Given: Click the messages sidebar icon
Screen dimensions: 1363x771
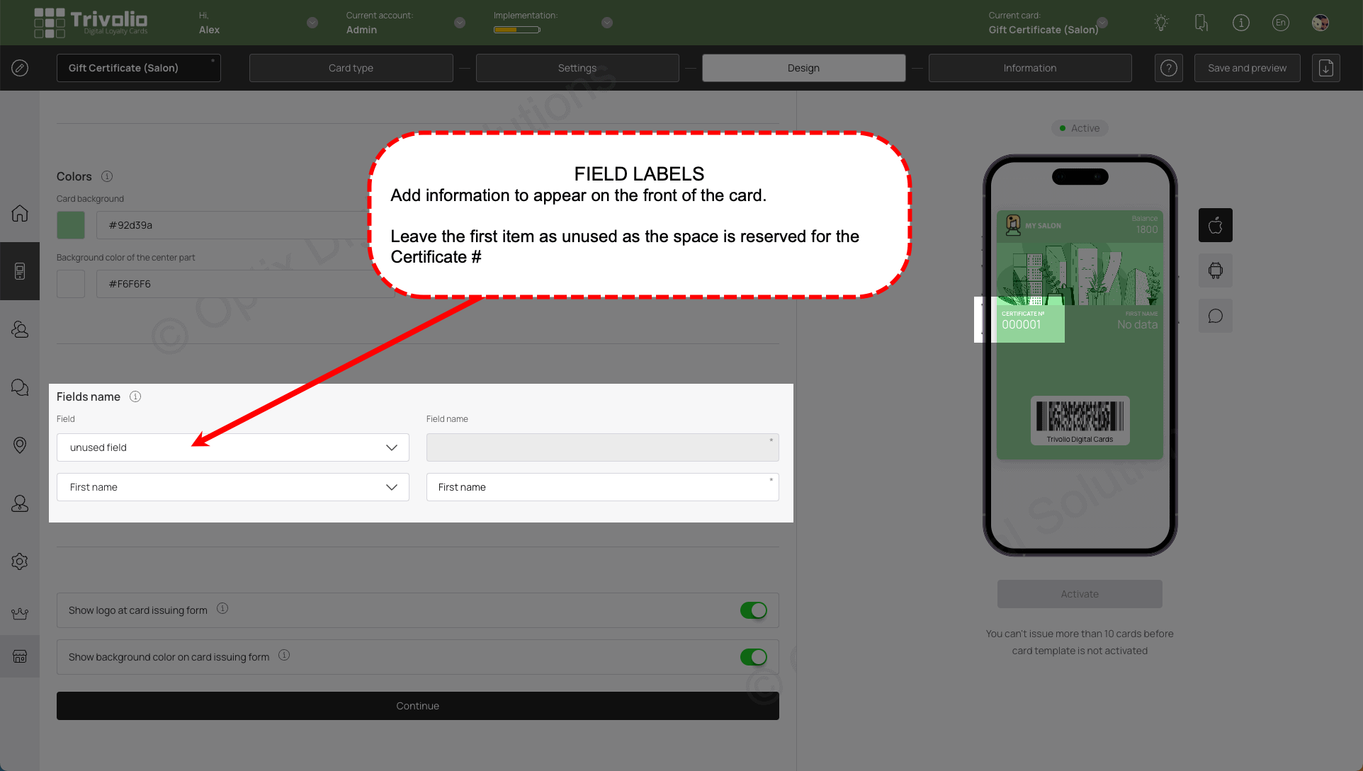Looking at the screenshot, I should click(x=20, y=387).
